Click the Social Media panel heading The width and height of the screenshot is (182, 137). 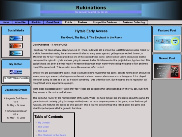click(16, 30)
